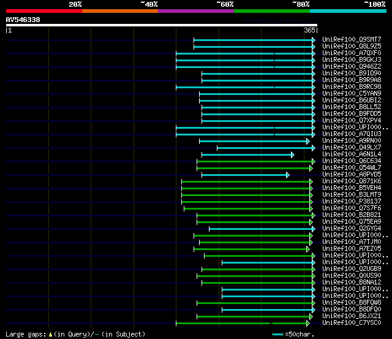Screen dimensions: 392x339
Task: Click the green alignment bar for Q6C634
Action: point(255,162)
